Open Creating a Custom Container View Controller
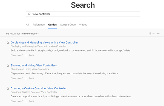 (39, 88)
